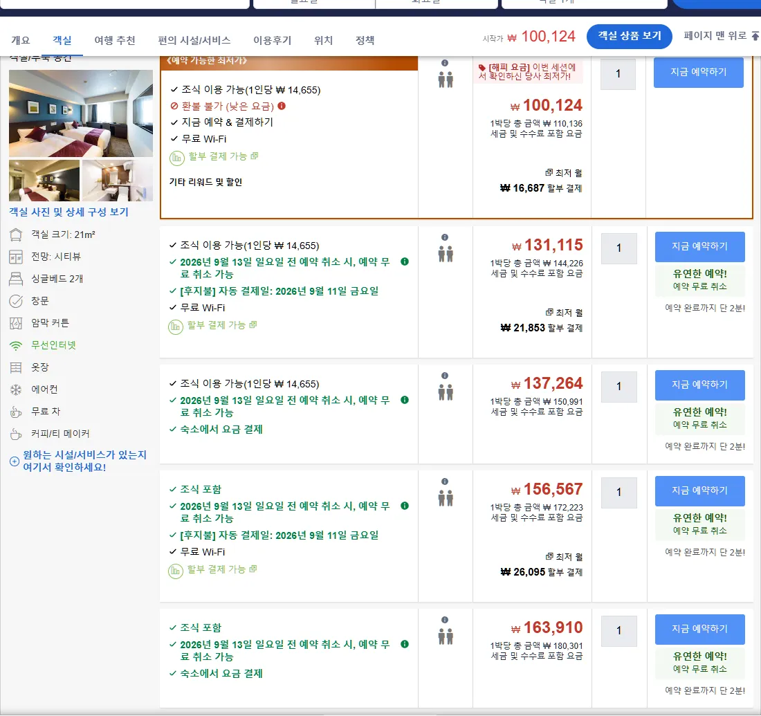Switch to the 개요 tab
This screenshot has height=716, width=761.
point(20,40)
